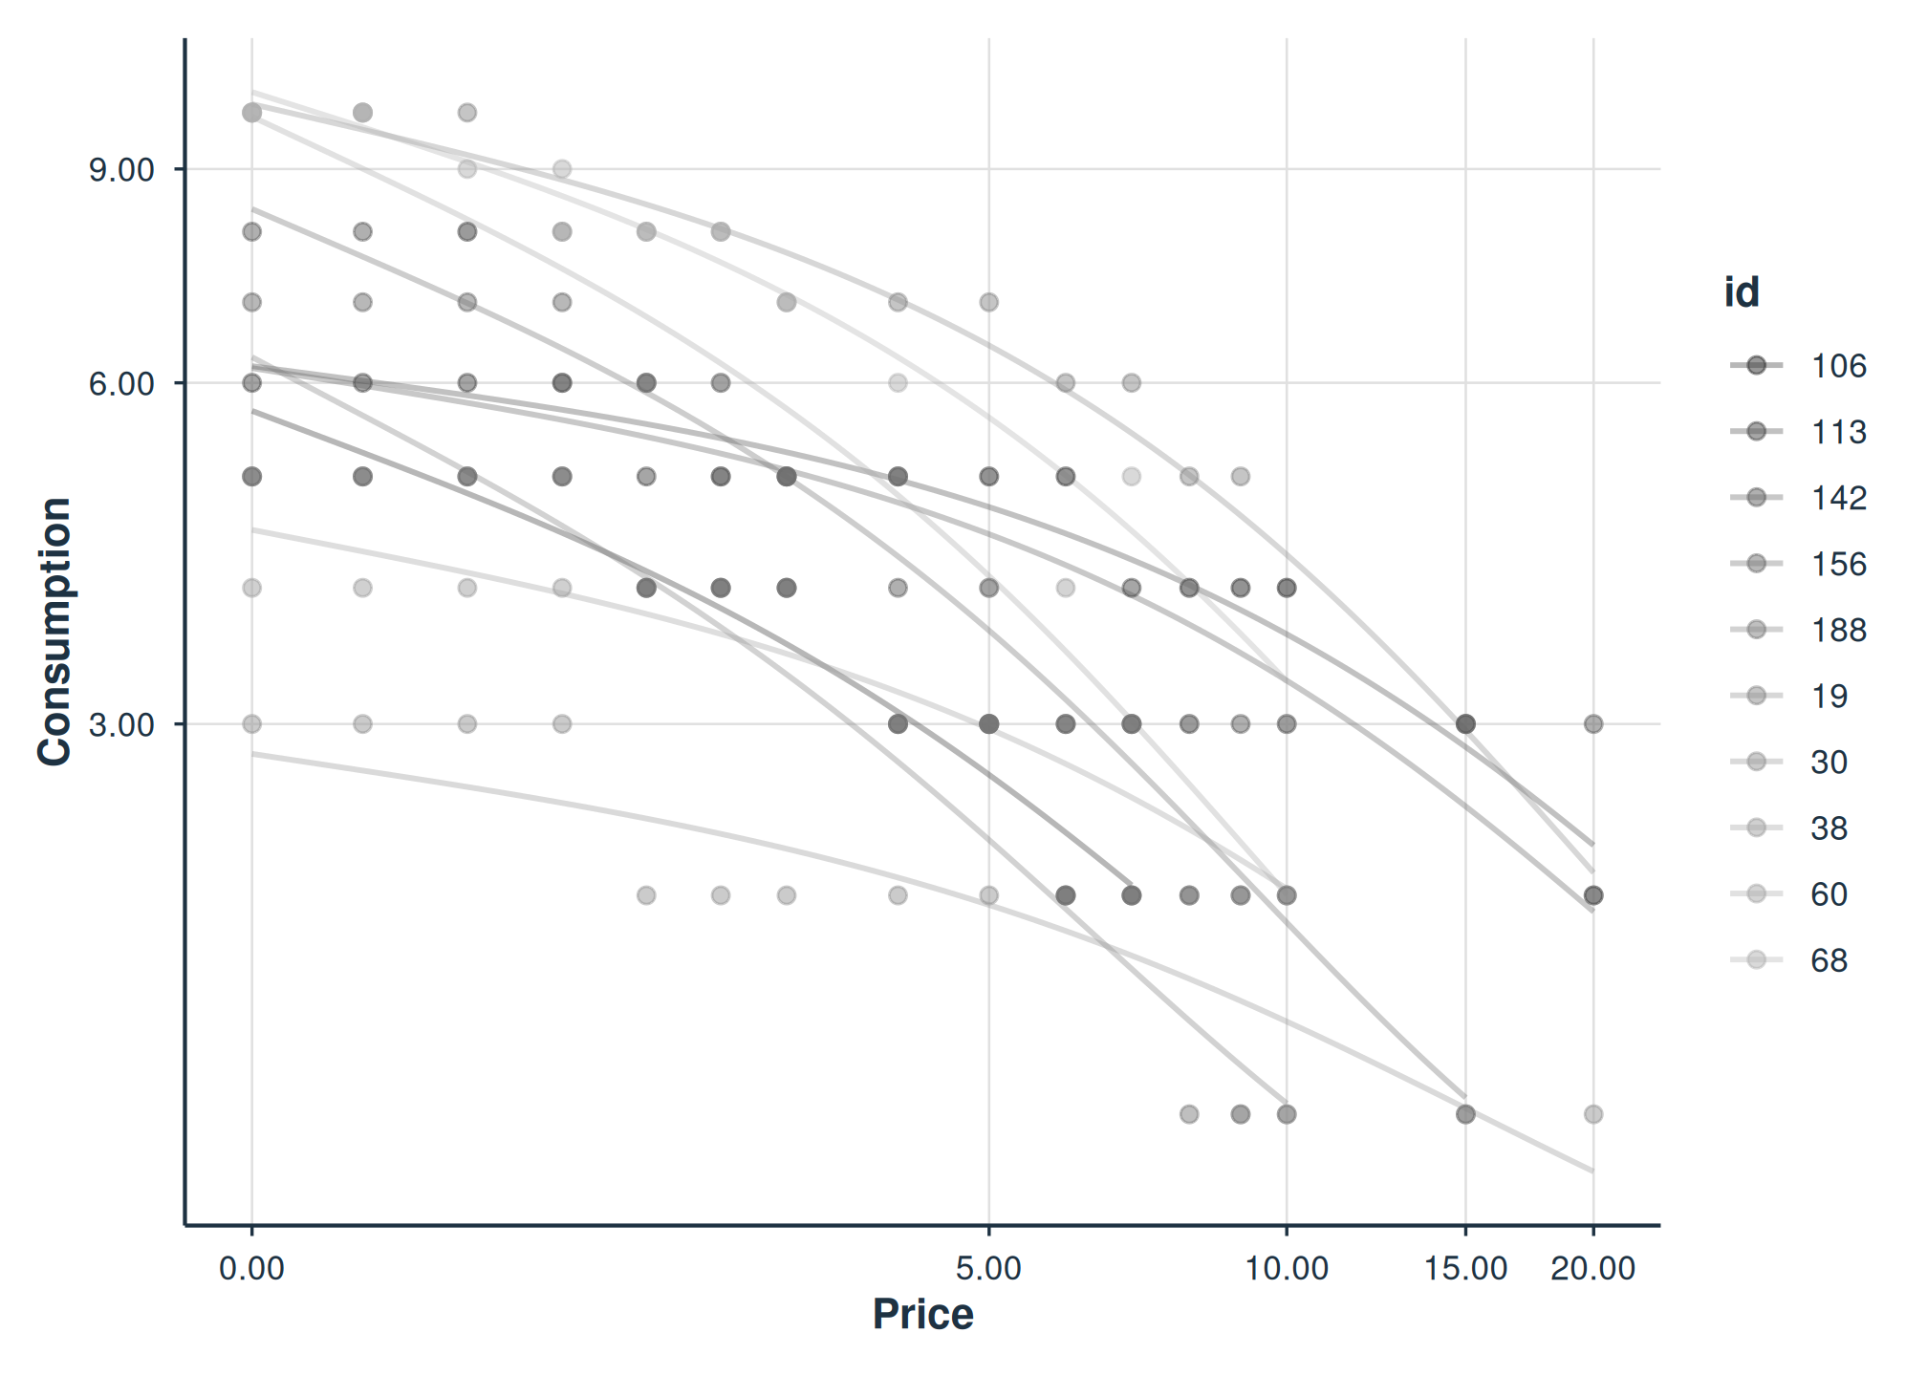Select the 5.00 tick label on Price axis

tap(988, 1268)
